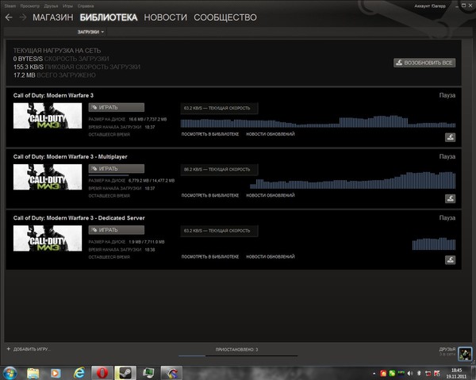Go to the СООБЩЕСТВО section
476x380 pixels.
[x=225, y=17]
